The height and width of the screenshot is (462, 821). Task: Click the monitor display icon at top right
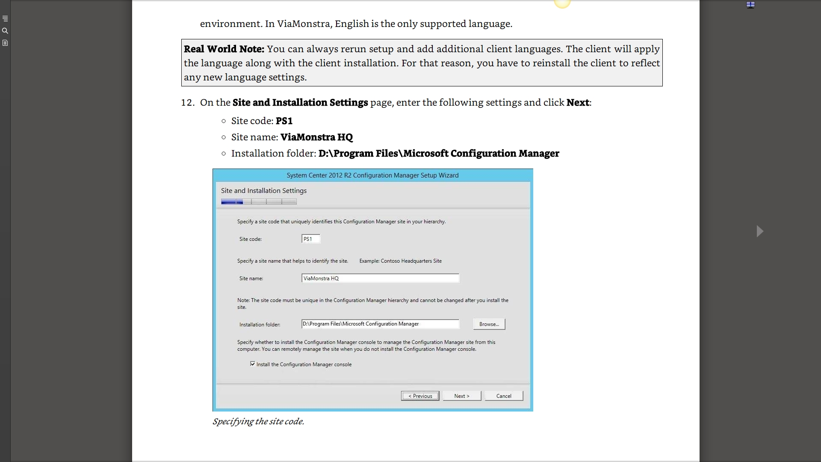pos(750,5)
